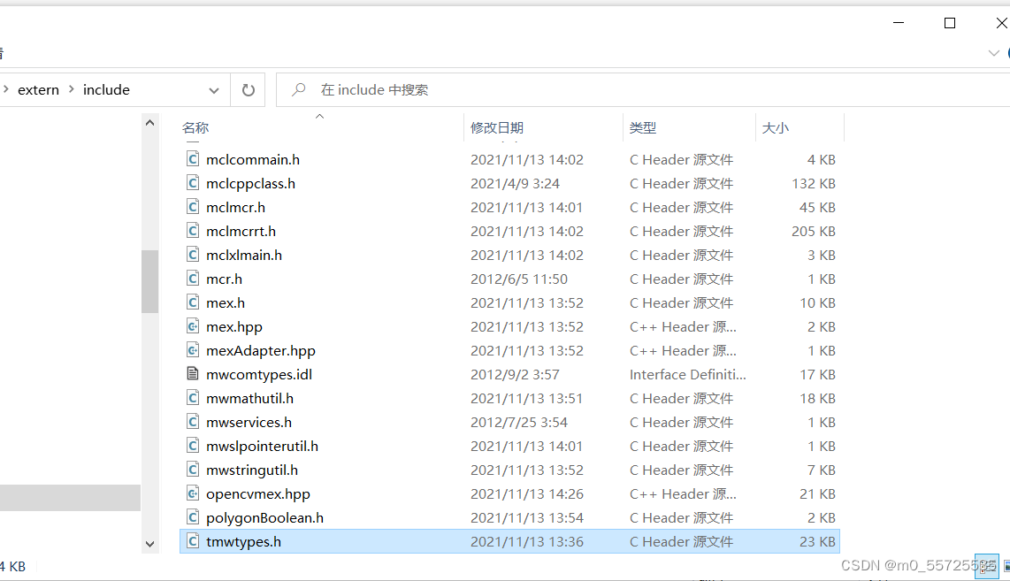Screen dimensions: 1010x581
Task: Expand the chevron after extern in breadcrumb
Action: click(x=70, y=89)
